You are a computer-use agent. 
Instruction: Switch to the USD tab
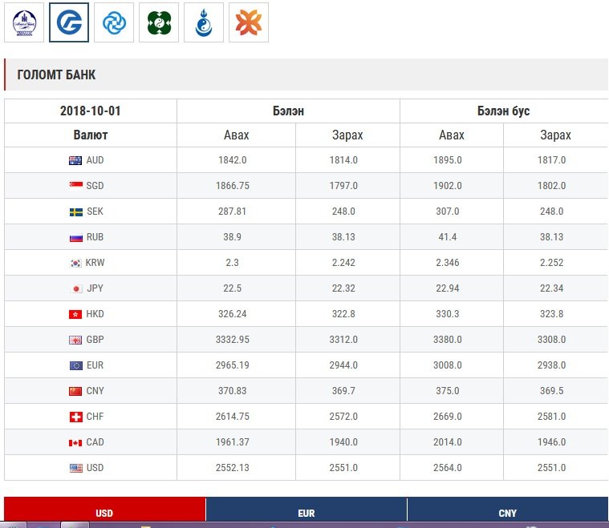tap(104, 512)
